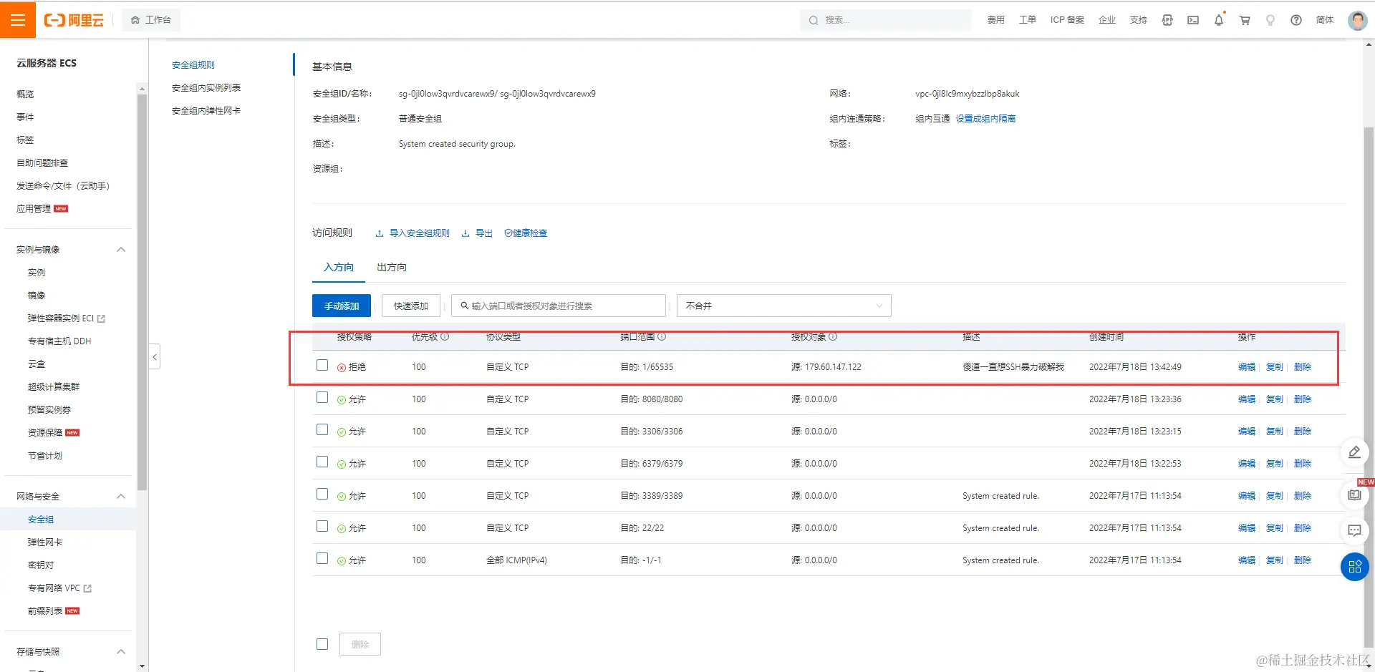Switch to the 入方向 tab
Viewport: 1375px width, 672px height.
click(339, 267)
